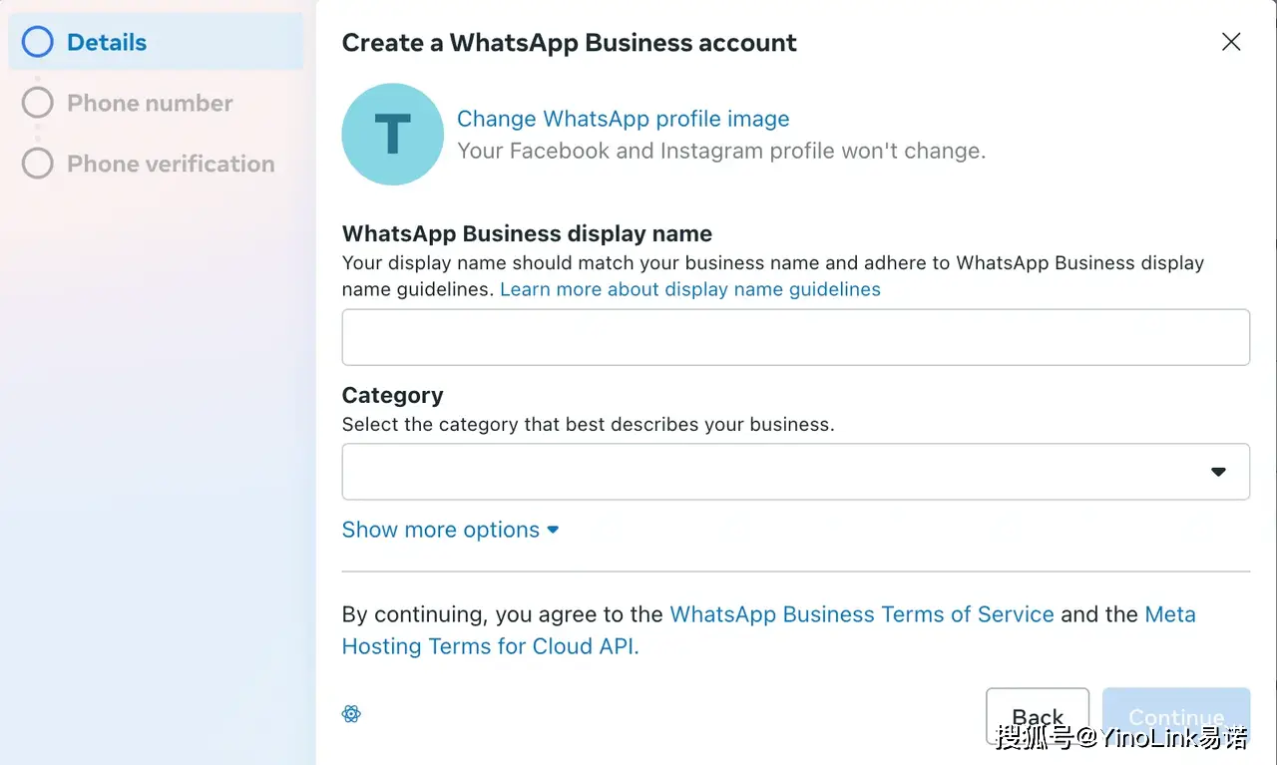The width and height of the screenshot is (1277, 765).
Task: Select the Phone verification step circle
Action: click(37, 164)
